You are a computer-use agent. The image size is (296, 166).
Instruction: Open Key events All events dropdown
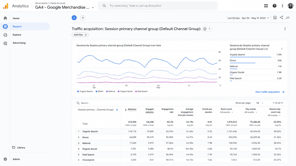click(251, 112)
